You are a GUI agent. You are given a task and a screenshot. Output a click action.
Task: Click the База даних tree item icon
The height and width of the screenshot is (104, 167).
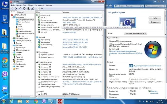click(x=14, y=66)
